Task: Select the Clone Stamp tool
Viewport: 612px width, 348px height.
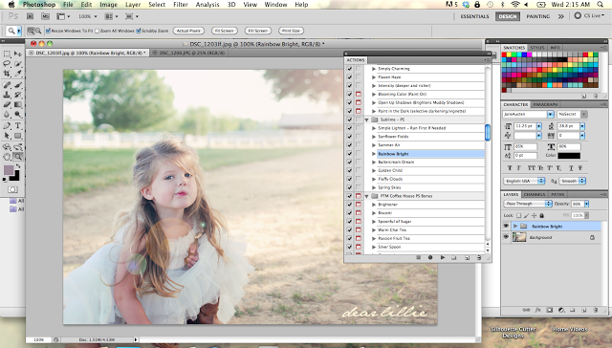Action: [x=7, y=95]
